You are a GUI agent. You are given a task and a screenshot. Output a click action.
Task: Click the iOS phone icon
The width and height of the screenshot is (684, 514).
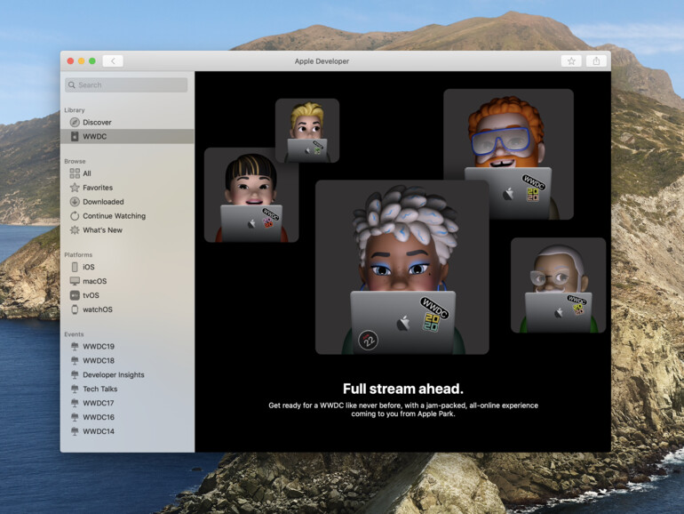click(x=75, y=267)
